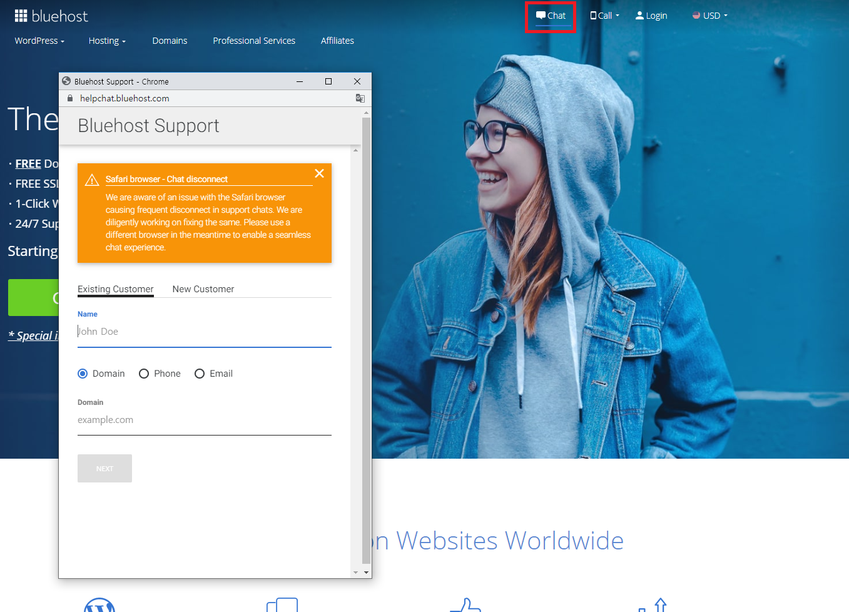
Task: Click the inner chat form scrollbar down arrow
Action: pyautogui.click(x=356, y=573)
